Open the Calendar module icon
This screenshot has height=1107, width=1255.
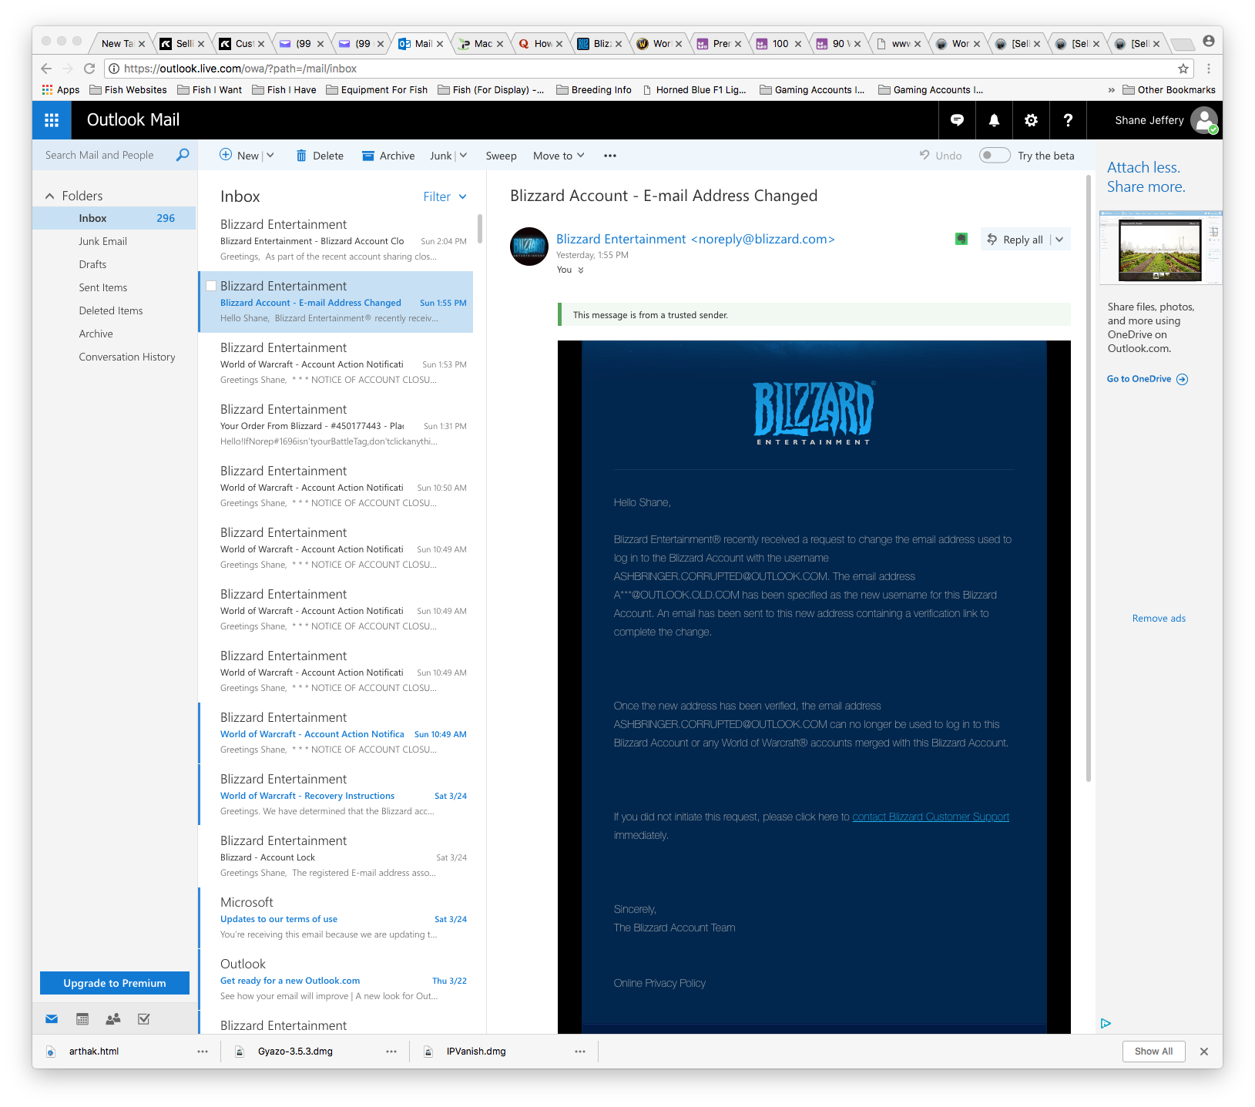coord(82,1019)
